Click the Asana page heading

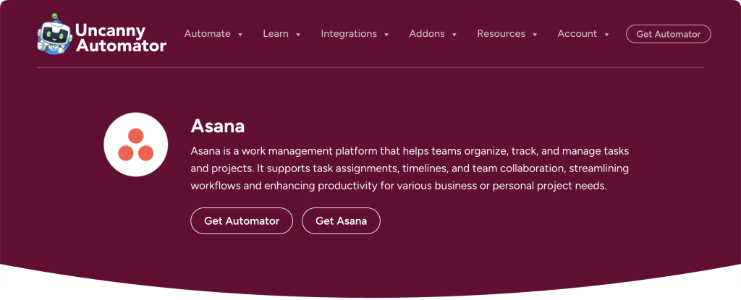[x=218, y=127]
